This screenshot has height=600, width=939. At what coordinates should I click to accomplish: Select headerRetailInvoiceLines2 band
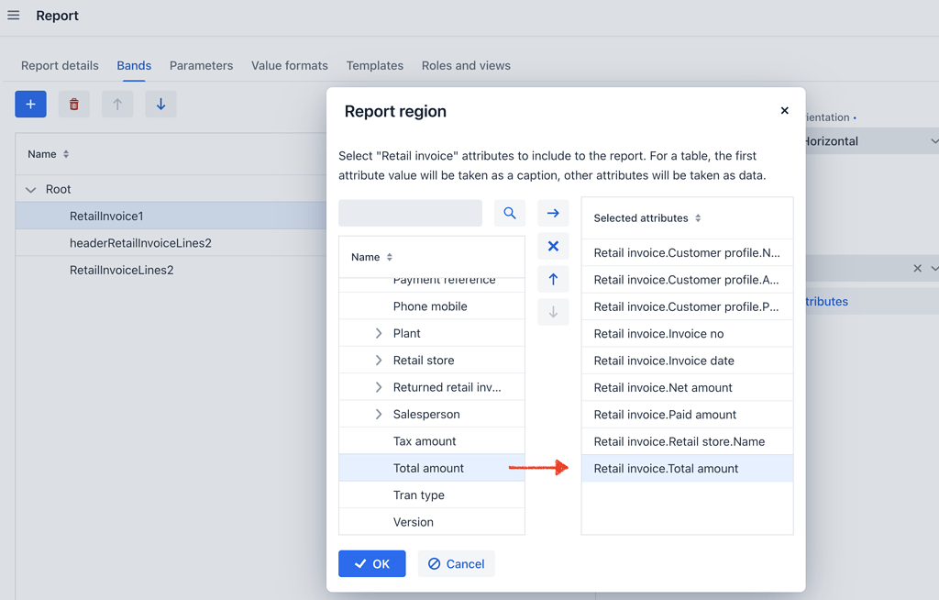pyautogui.click(x=171, y=243)
